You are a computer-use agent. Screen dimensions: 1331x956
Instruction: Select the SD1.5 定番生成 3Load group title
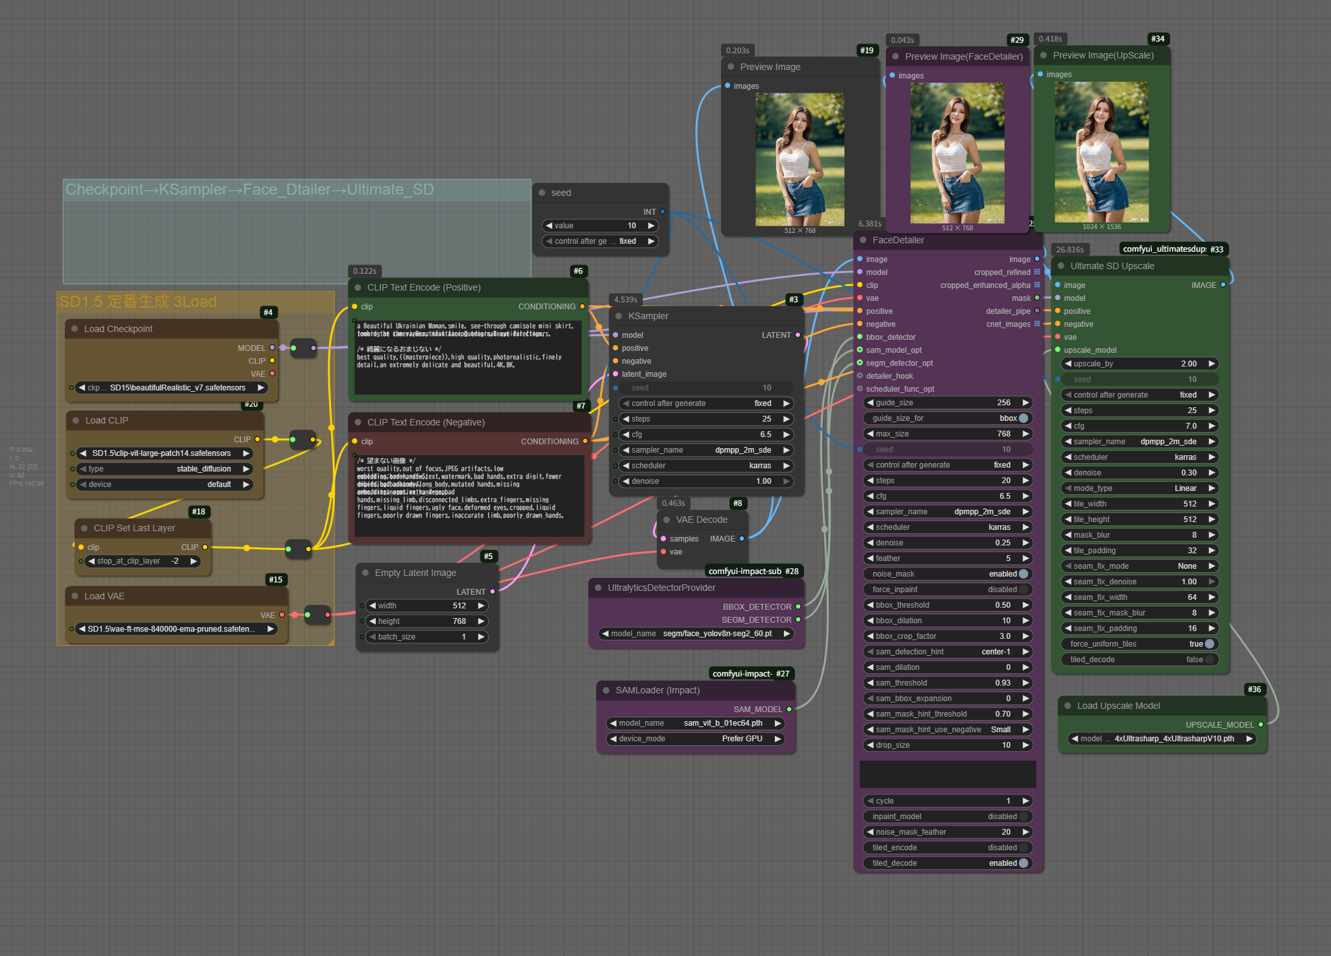pos(138,302)
